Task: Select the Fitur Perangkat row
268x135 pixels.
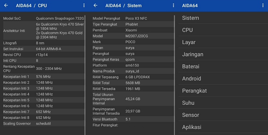Action: 133,125
